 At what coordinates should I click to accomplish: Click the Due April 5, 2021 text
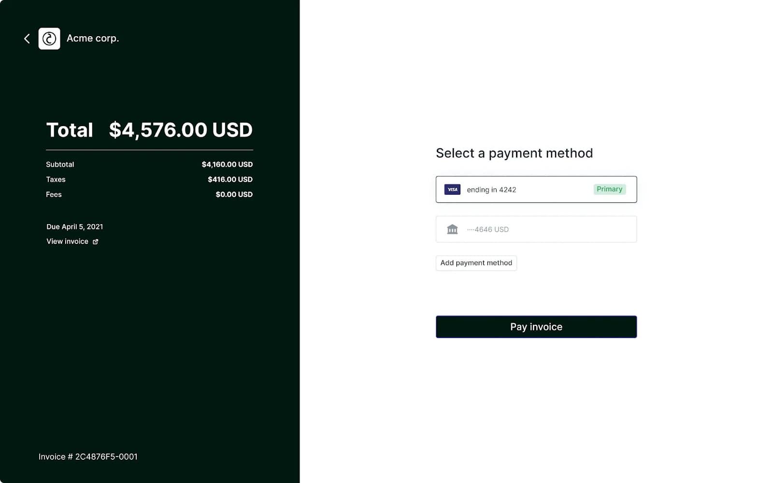[75, 226]
